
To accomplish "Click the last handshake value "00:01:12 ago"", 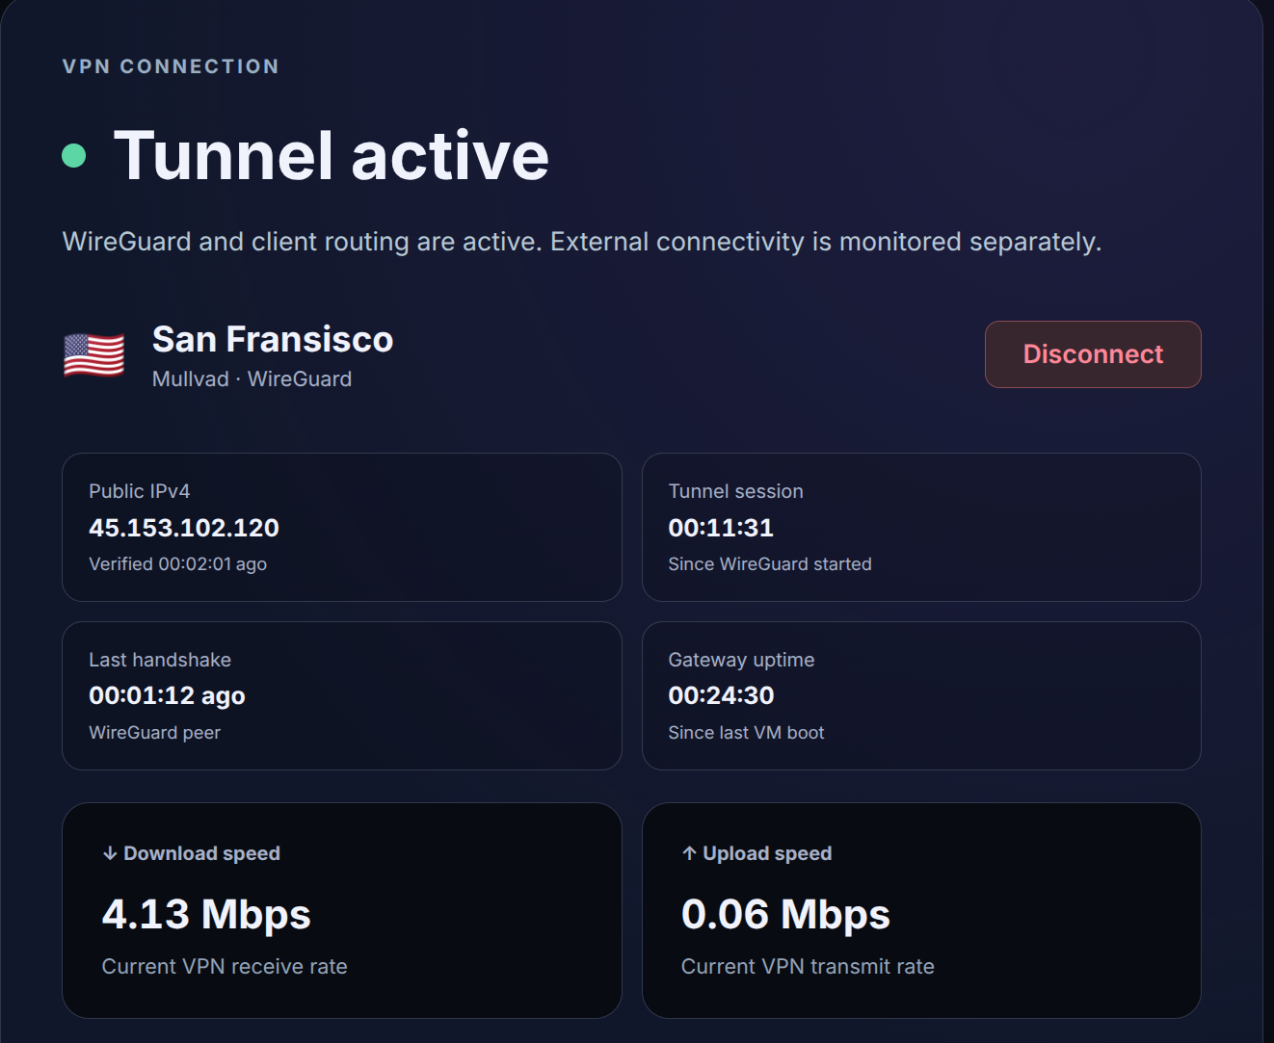I will coord(167,695).
